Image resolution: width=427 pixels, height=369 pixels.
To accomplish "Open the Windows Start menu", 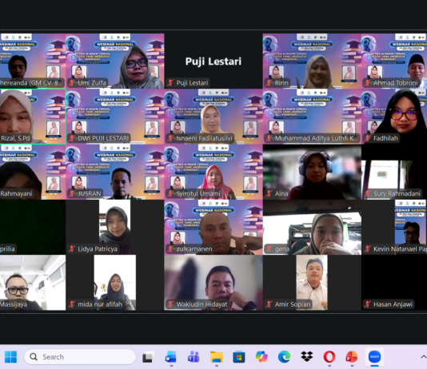I will coord(10,357).
